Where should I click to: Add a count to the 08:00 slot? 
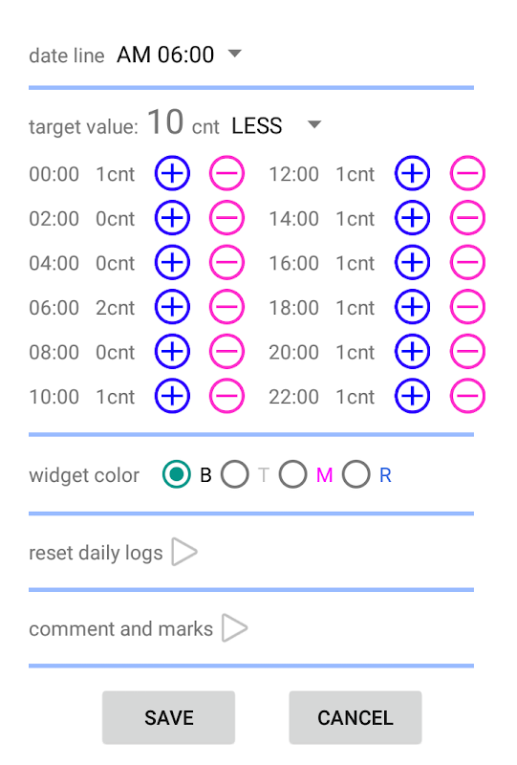tap(172, 351)
